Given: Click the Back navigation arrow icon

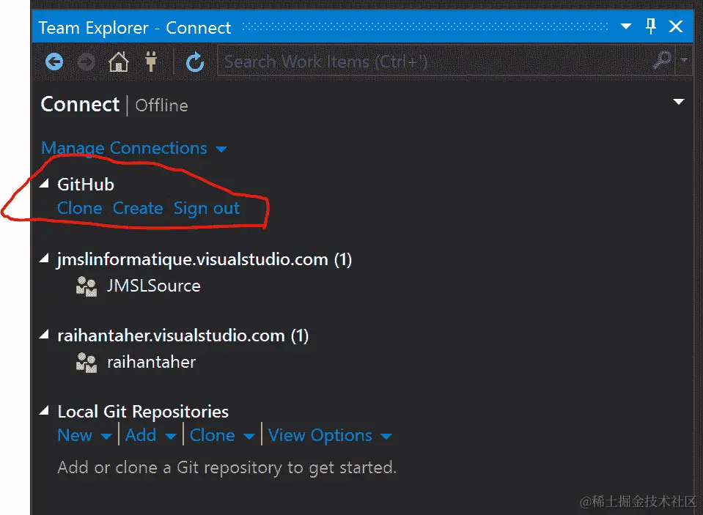Looking at the screenshot, I should [x=54, y=62].
